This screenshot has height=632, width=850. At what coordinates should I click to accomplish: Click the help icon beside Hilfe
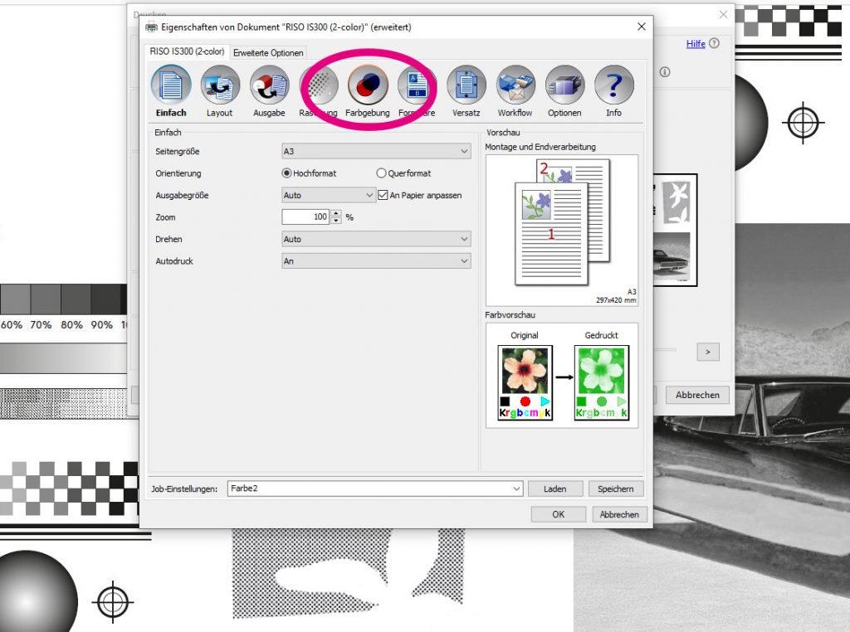coord(715,43)
